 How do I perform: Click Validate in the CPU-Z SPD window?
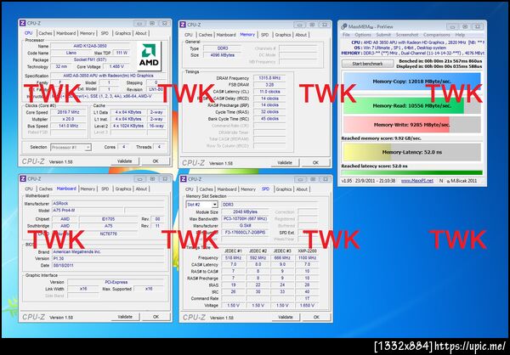click(x=286, y=317)
